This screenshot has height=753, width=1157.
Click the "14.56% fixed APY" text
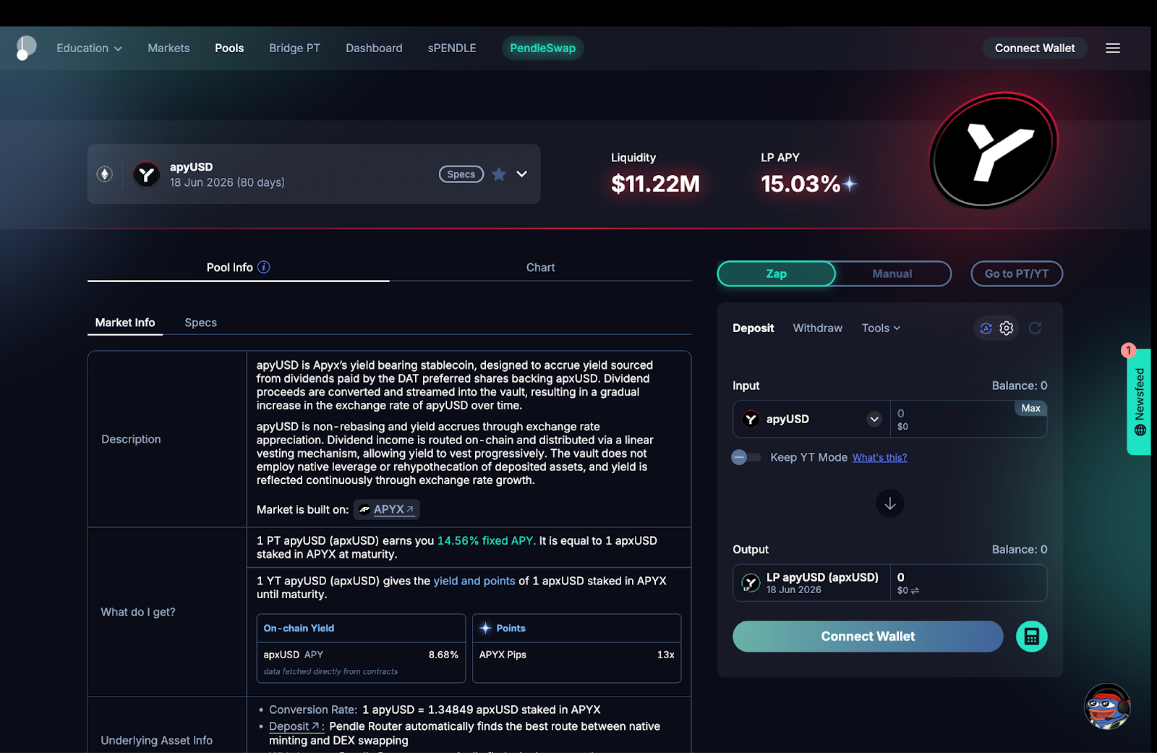click(487, 540)
